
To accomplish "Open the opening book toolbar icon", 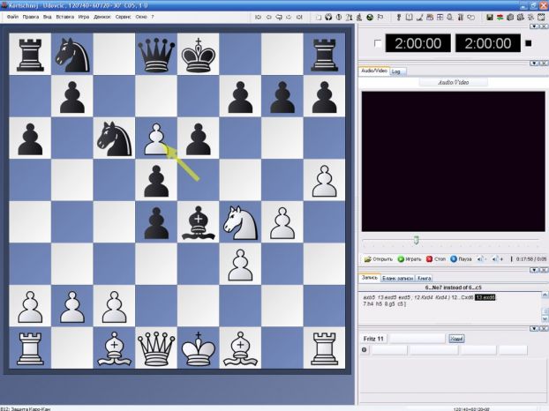I will click(x=409, y=17).
